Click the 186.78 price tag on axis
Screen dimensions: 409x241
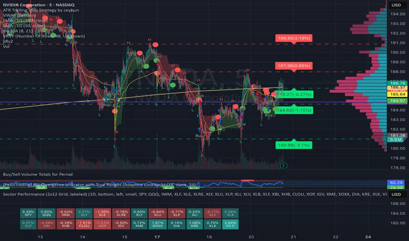point(398,83)
